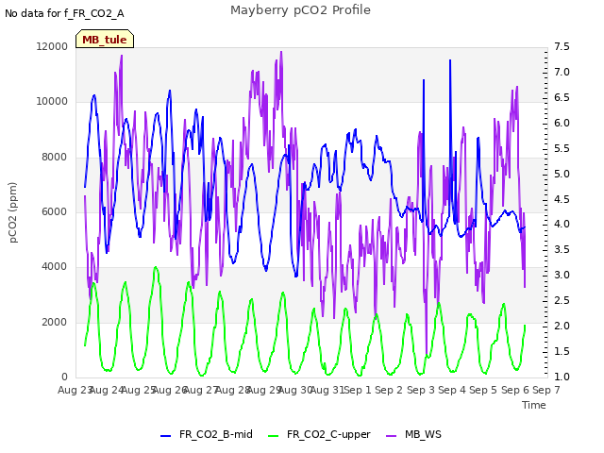The height and width of the screenshot is (453, 604).
Task: Click the 2.5 right-axis tick label
Action: tap(562, 300)
